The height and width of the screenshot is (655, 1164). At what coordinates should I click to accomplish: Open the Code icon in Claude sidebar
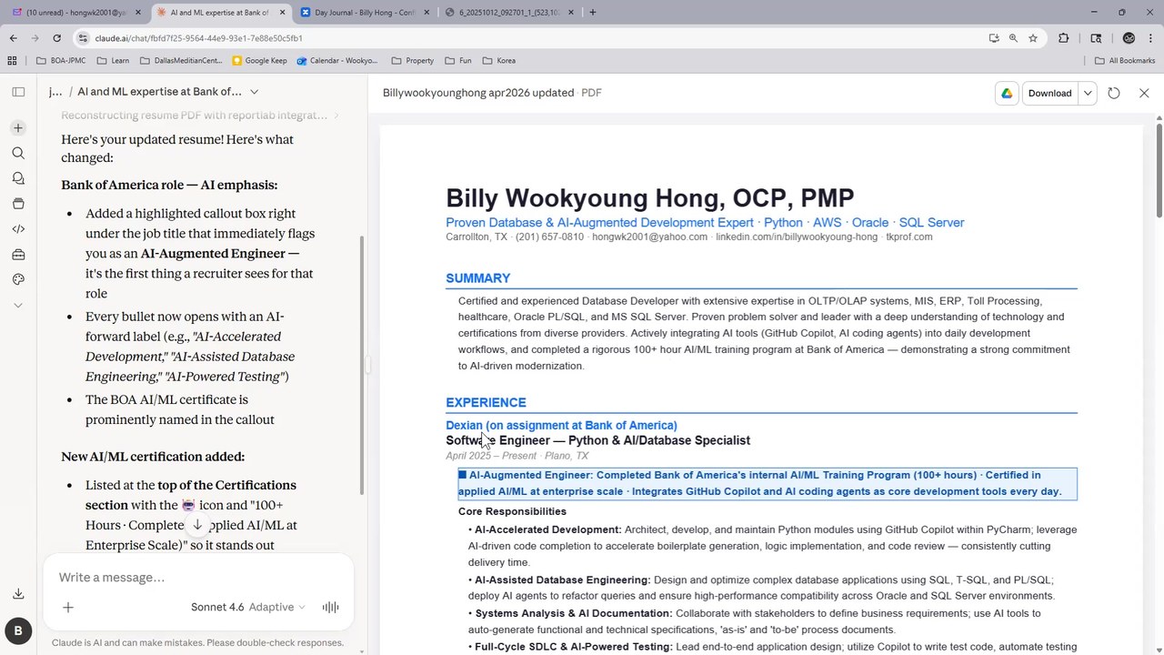18,229
